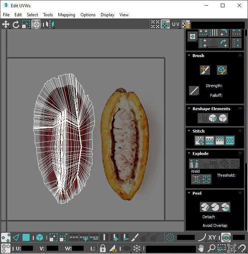
Task: Click the Zoom Region icon
Action: coord(221,248)
